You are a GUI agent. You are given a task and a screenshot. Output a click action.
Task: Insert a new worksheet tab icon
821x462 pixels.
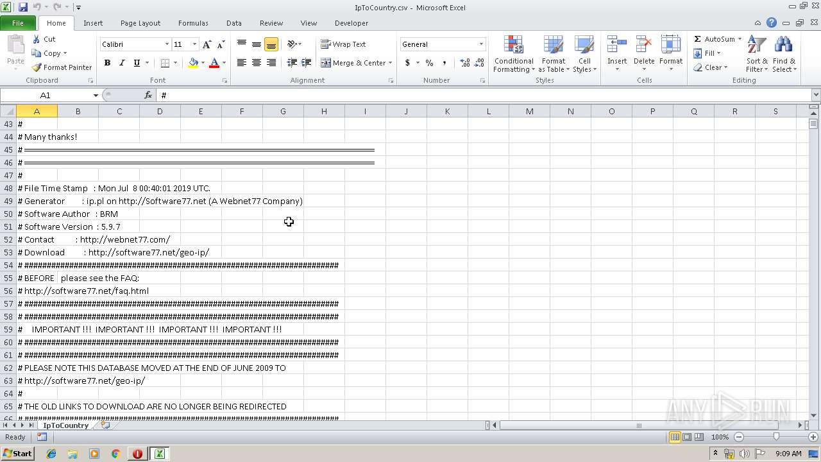click(x=105, y=425)
